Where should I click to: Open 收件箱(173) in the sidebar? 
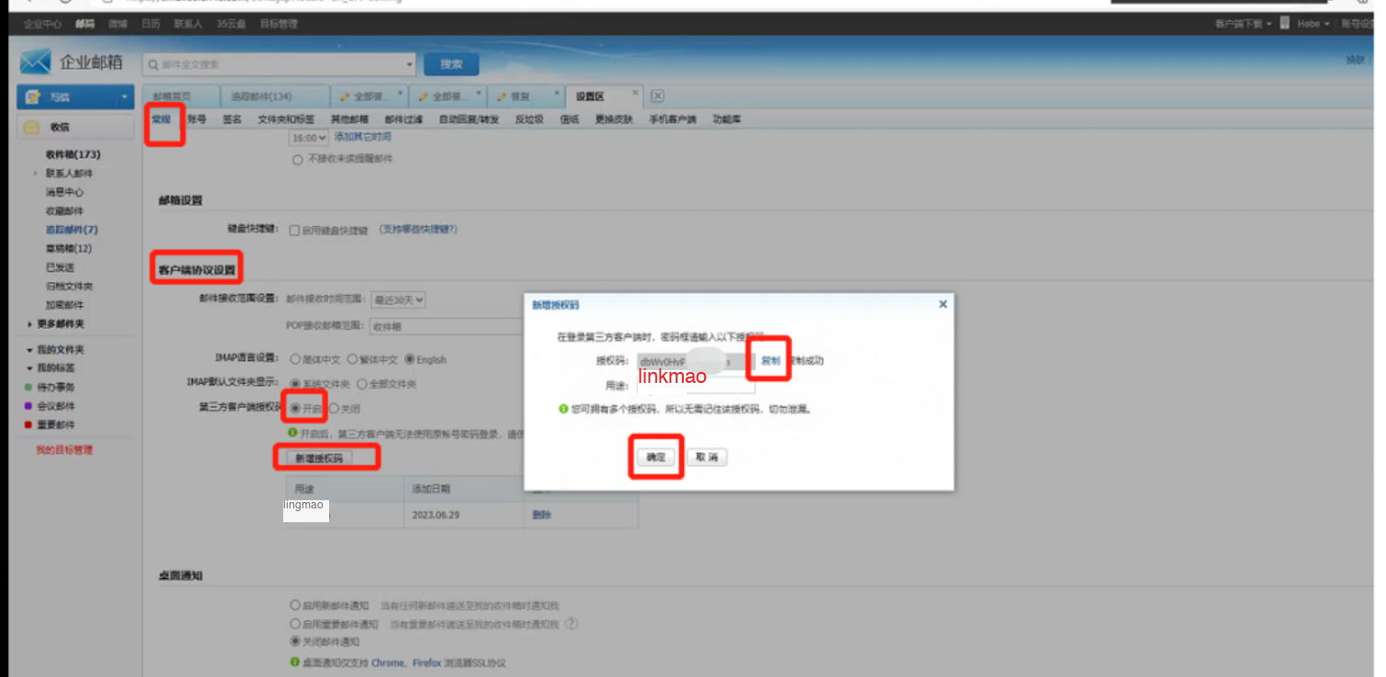tap(73, 154)
